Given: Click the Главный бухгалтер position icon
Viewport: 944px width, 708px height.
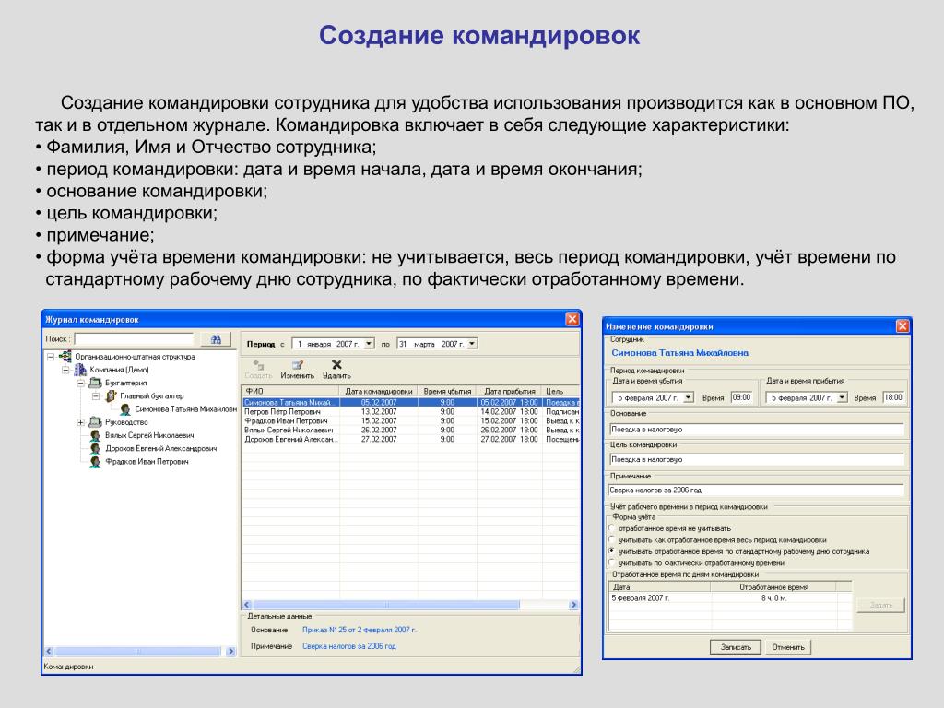Looking at the screenshot, I should [111, 396].
